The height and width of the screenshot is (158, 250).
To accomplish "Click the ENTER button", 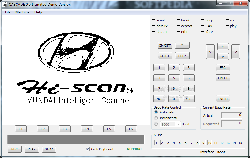I will [x=223, y=99].
